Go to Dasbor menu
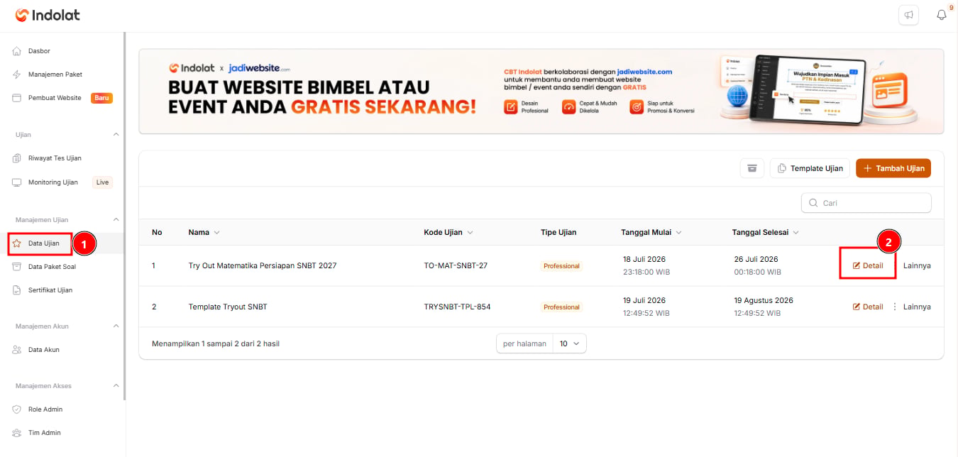 [x=39, y=51]
